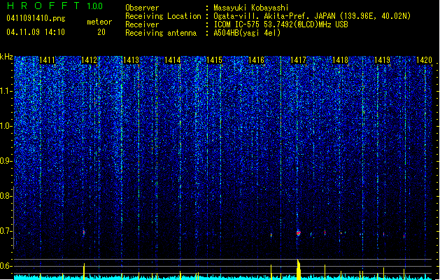
Task: Click the meteor echo spot near 1412
Action: click(84, 232)
